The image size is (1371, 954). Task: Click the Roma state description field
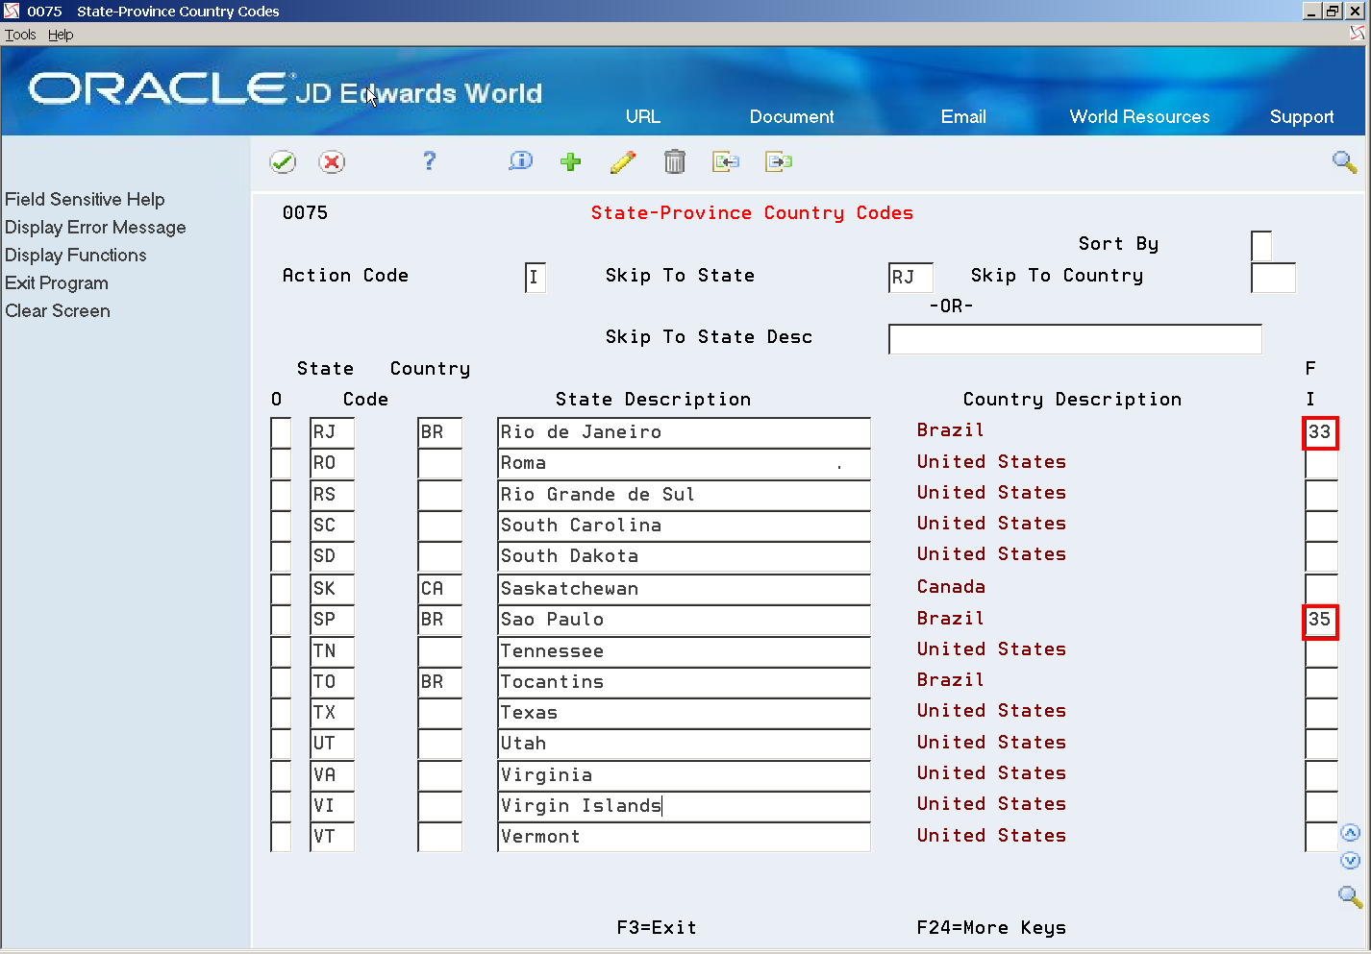pos(684,463)
